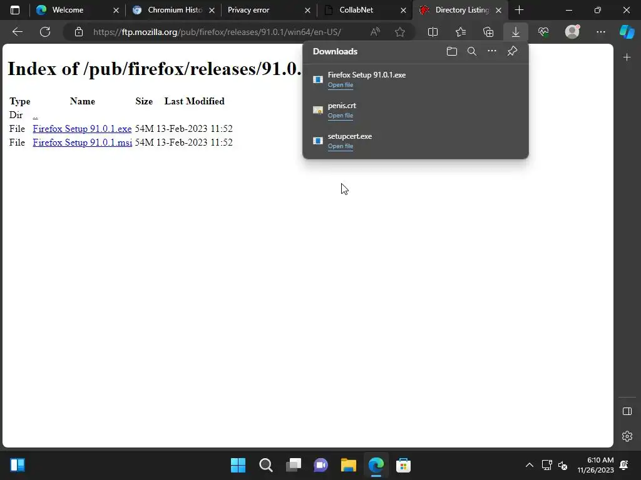
Task: Close the CollabNet tab
Action: (404, 10)
